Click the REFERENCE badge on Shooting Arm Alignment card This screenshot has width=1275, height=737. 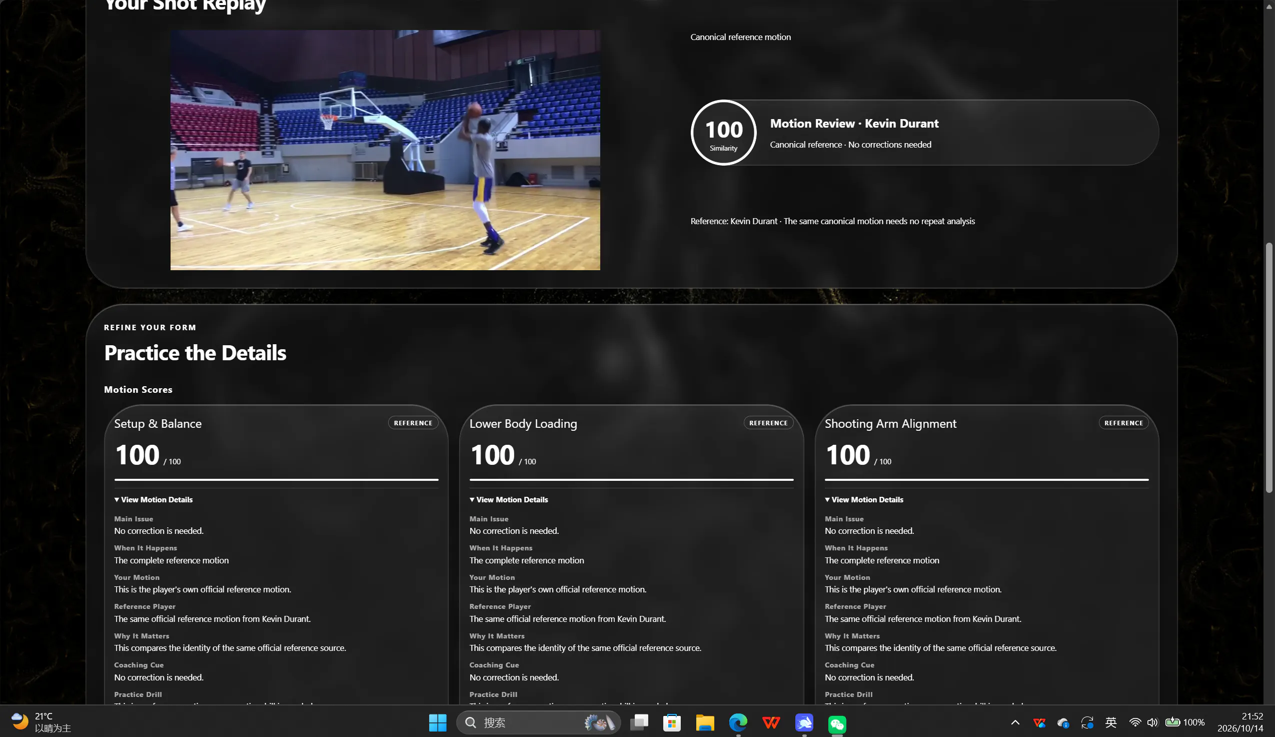1123,423
